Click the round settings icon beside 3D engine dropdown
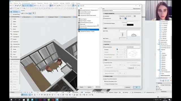Screen dimensions: 181x101 135,16
